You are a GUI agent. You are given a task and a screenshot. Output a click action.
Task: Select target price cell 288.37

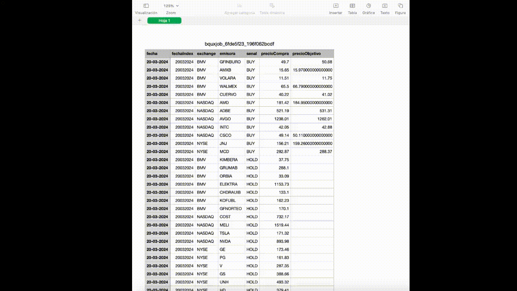pyautogui.click(x=312, y=152)
